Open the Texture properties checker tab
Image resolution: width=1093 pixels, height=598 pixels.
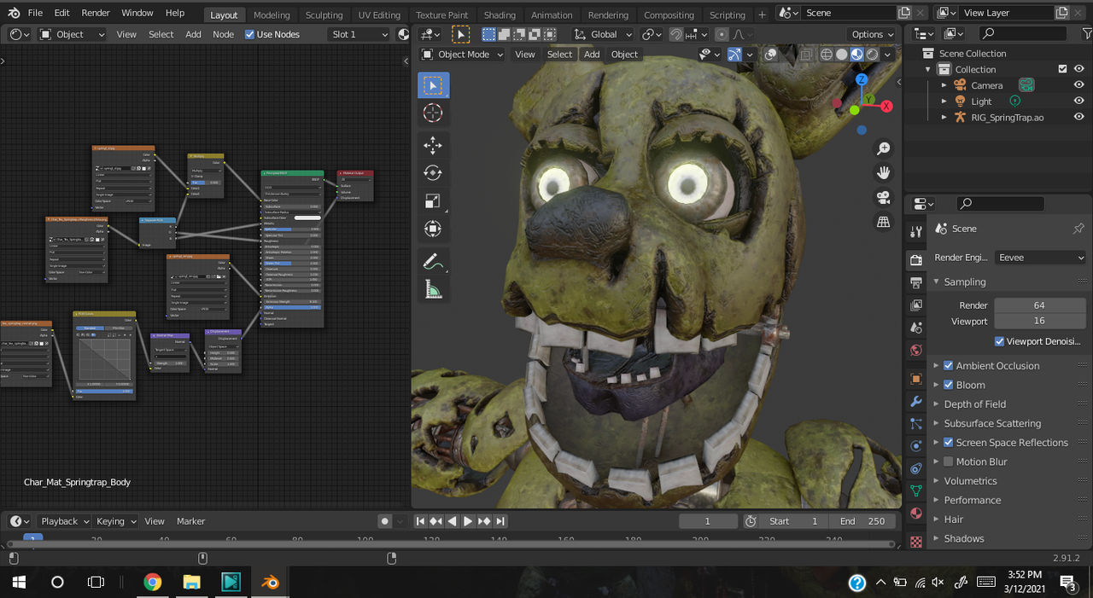(916, 541)
